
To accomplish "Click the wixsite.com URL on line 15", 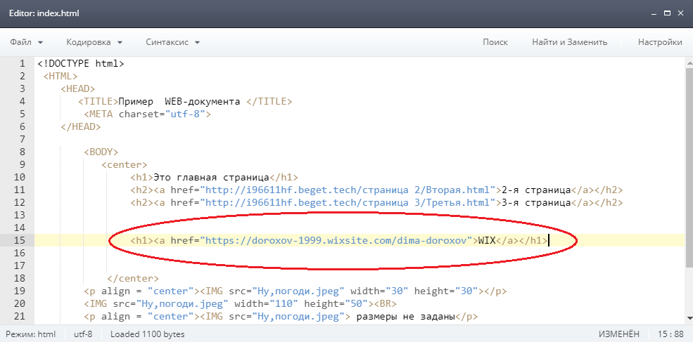I will (336, 240).
